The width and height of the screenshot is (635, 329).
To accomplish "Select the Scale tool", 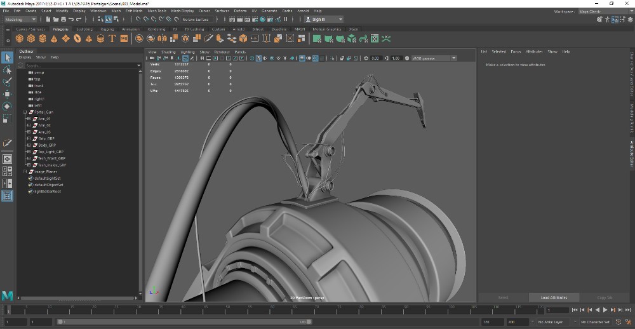I will tap(7, 119).
